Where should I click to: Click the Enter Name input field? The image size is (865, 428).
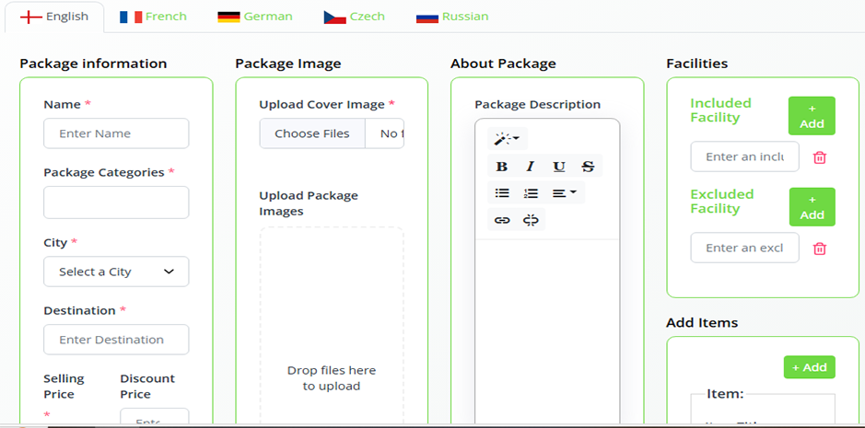coord(116,133)
